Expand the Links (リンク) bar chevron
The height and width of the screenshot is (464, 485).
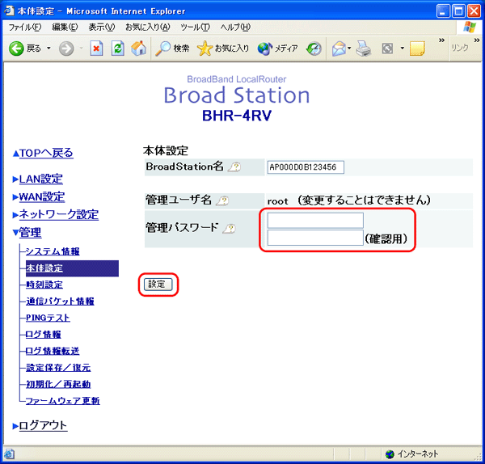(x=477, y=40)
